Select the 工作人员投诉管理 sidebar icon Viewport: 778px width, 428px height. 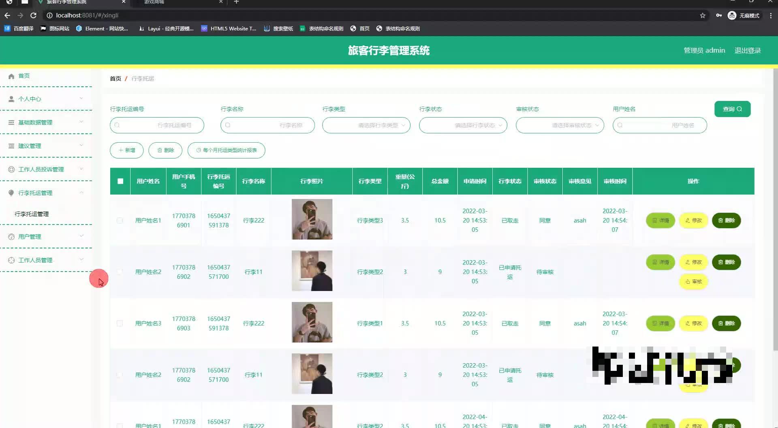[x=11, y=169]
